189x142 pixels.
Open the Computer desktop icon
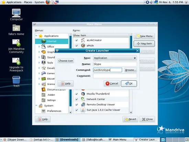tap(16, 14)
